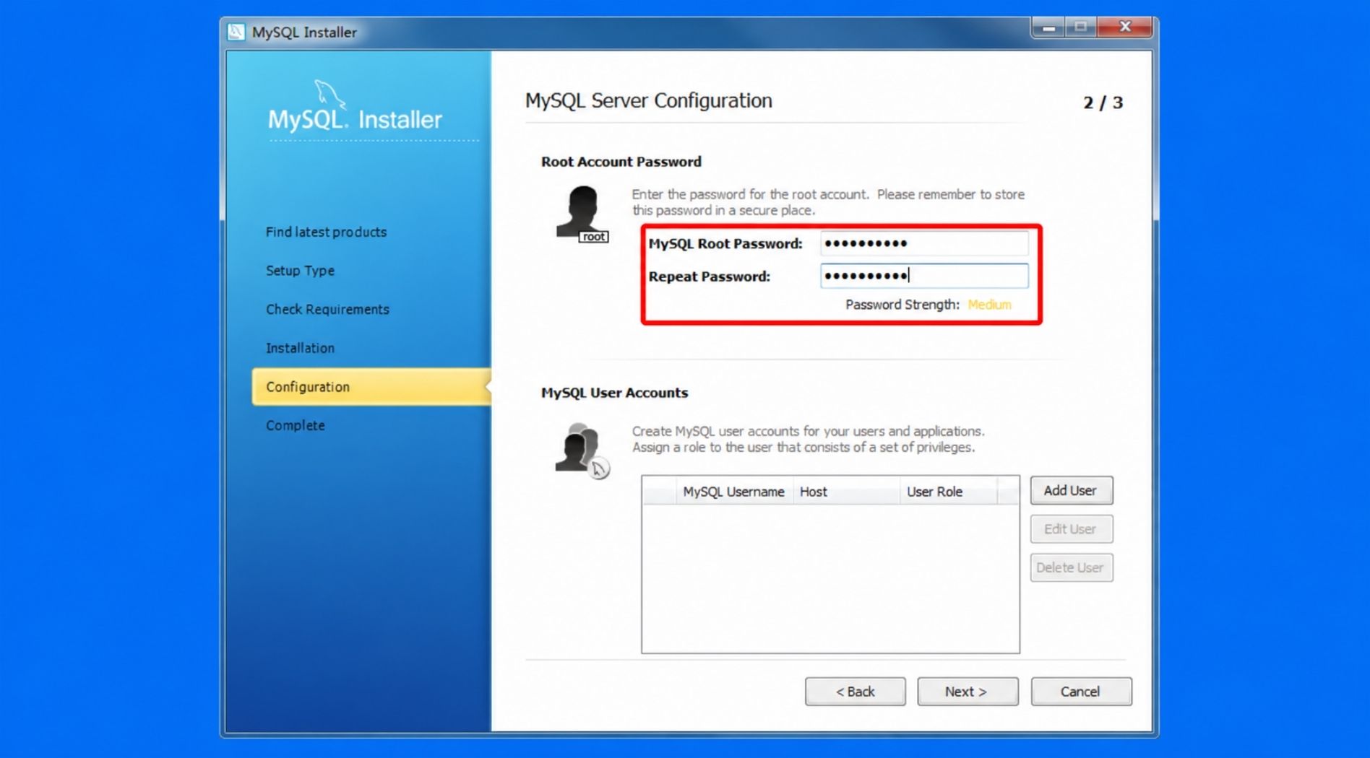Click the MySQL Installer title bar icon
The width and height of the screenshot is (1370, 758).
tap(236, 32)
